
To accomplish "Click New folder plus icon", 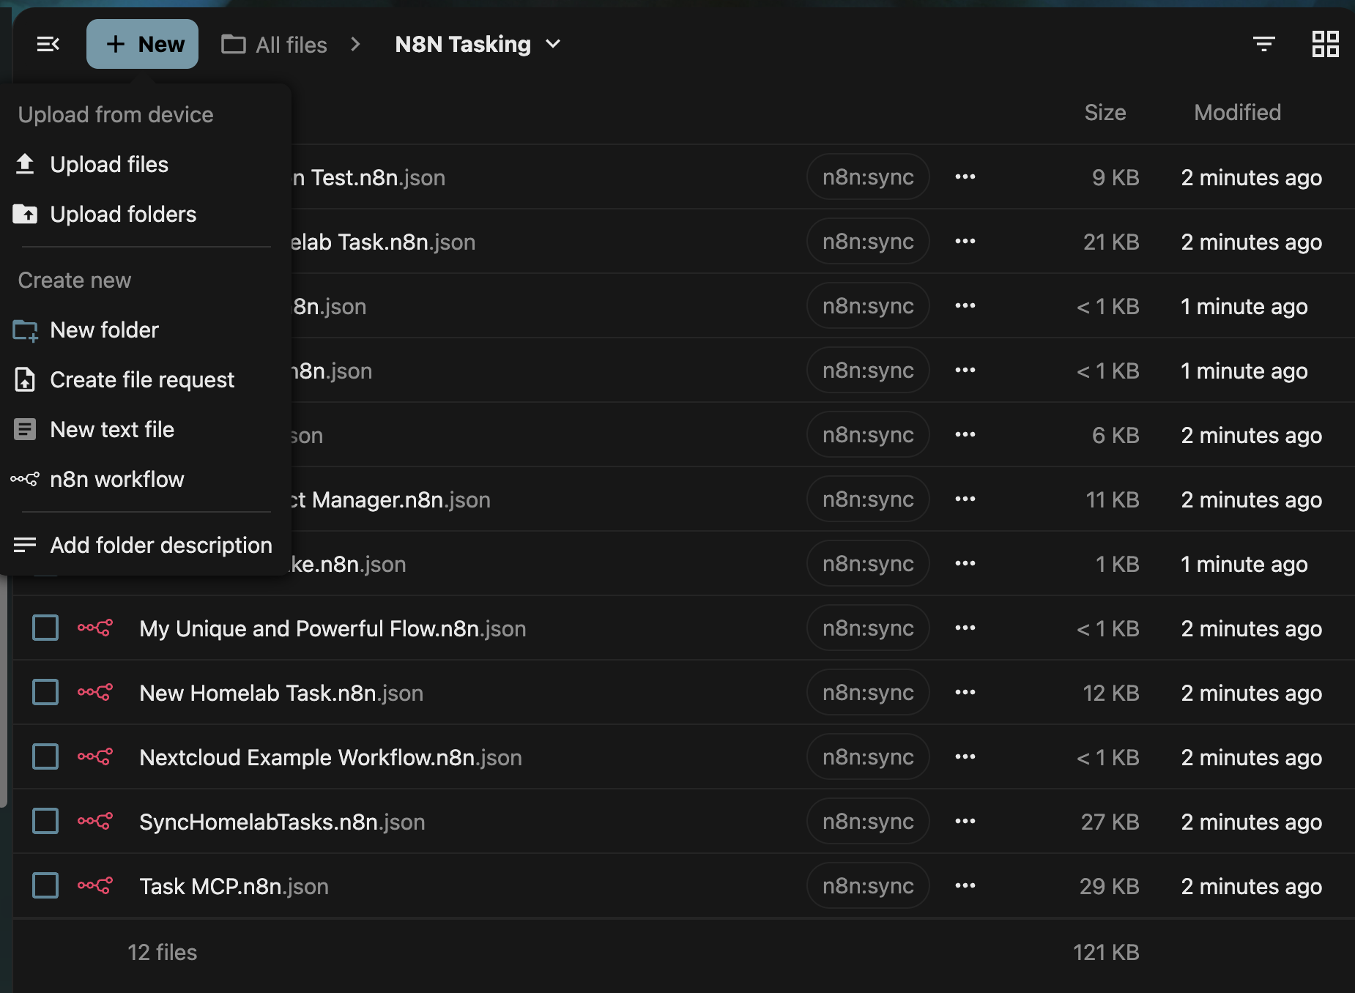I will pyautogui.click(x=25, y=330).
